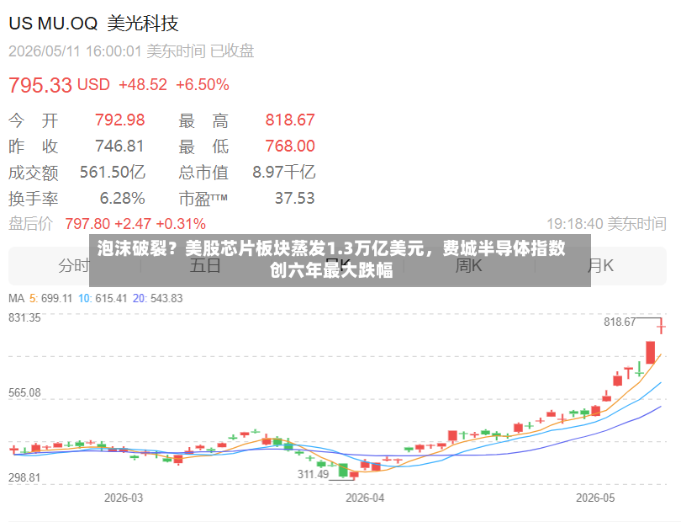Click the day low value 768.00
The height and width of the screenshot is (522, 681).
(290, 146)
